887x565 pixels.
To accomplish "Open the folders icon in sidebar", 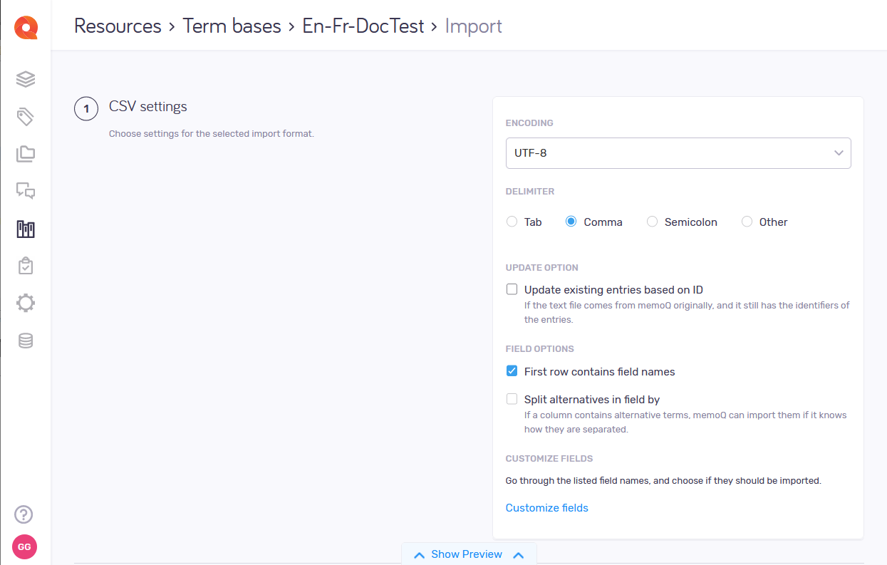I will coord(26,154).
